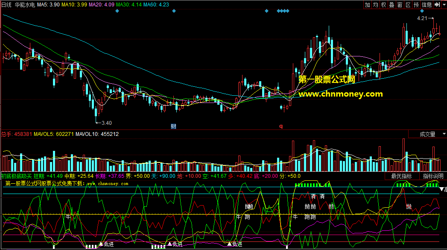Screen dimensions: 447x250
Task: Click the blue diamond under the MA30 label
Action: coord(117,11)
